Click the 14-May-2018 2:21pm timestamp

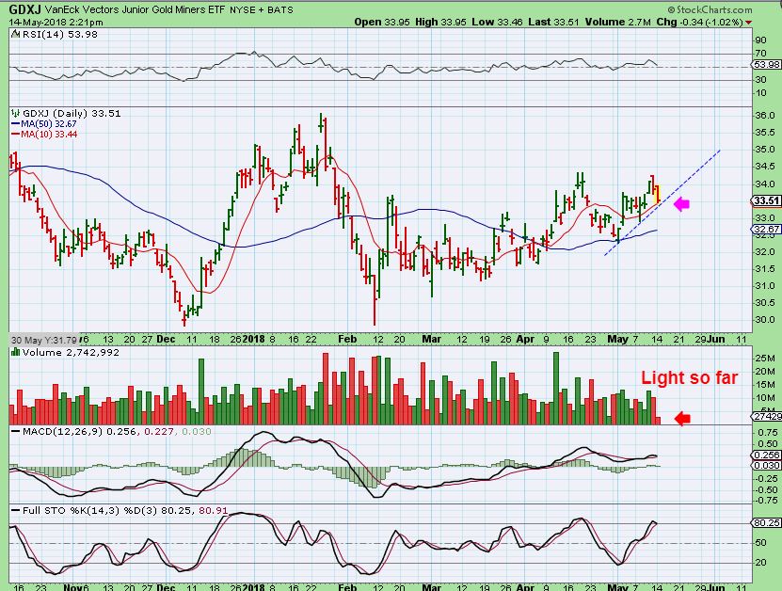pyautogui.click(x=56, y=22)
